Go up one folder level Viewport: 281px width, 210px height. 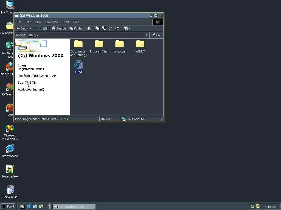click(x=46, y=28)
